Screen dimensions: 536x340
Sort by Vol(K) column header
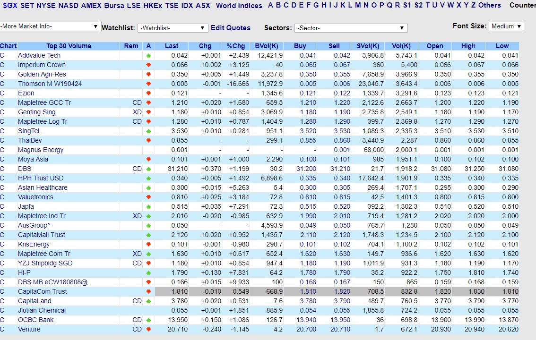[x=401, y=46]
